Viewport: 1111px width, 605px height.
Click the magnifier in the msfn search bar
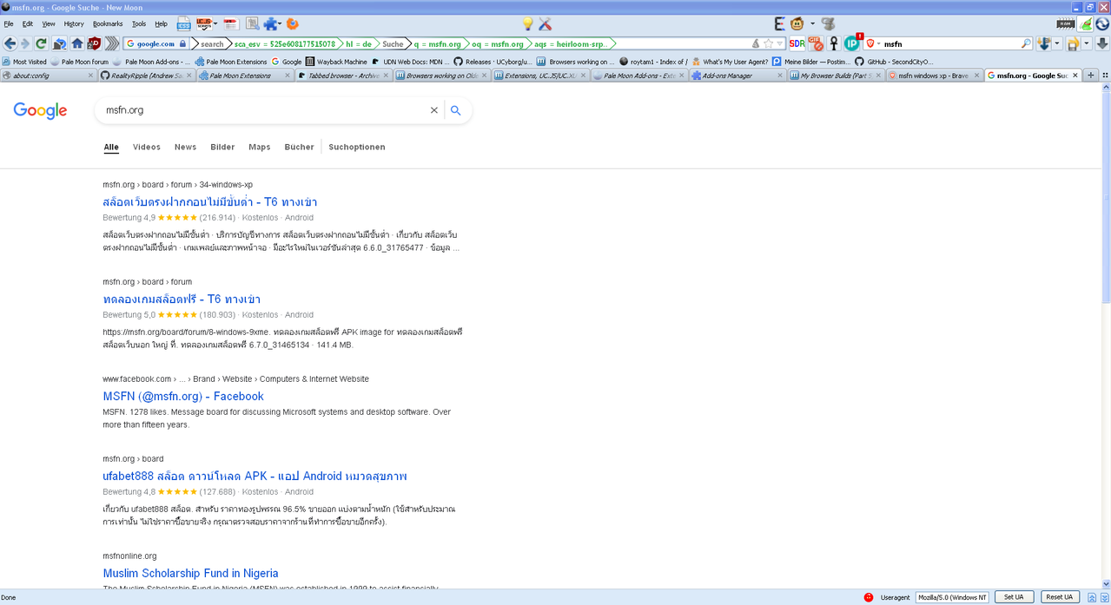tap(1026, 43)
